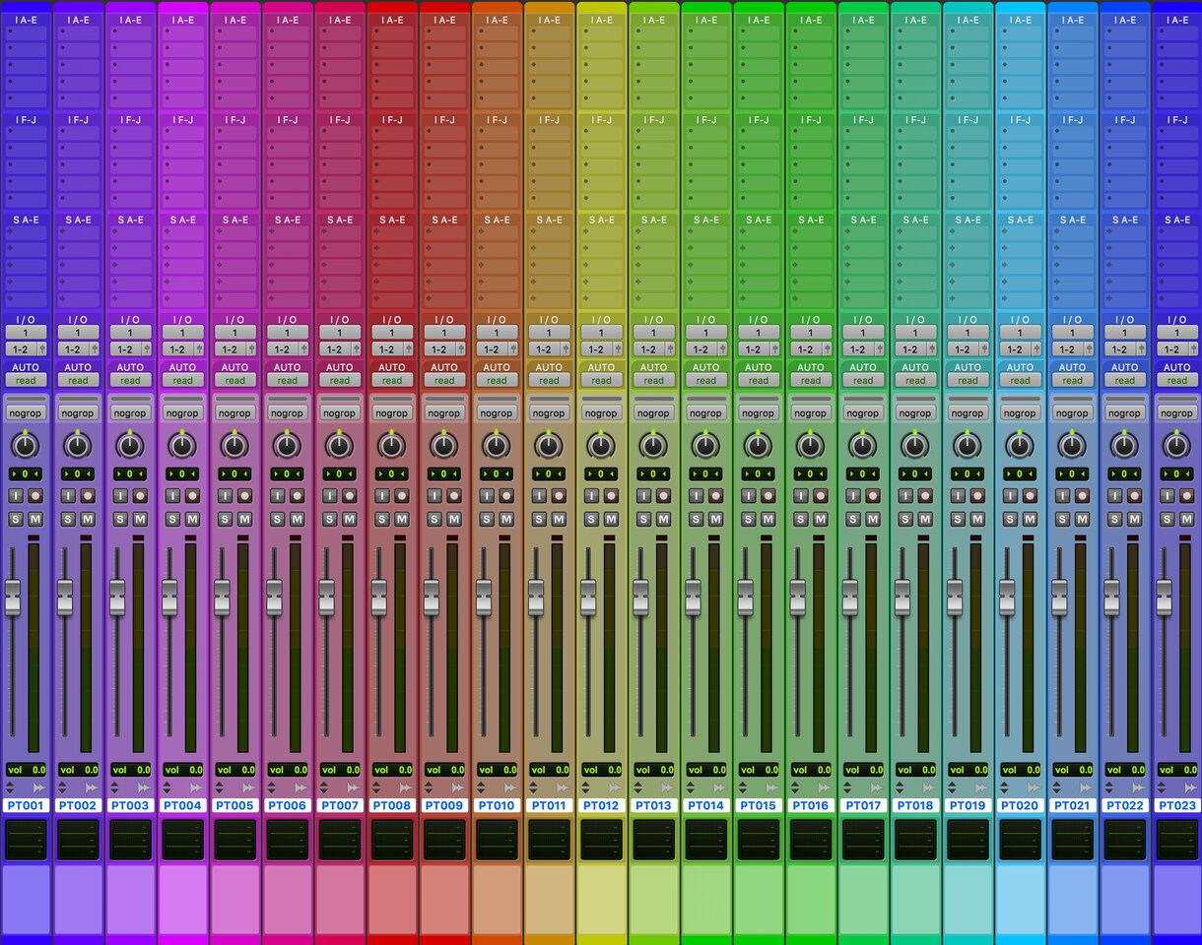Open automation mode read selector on PT006
This screenshot has height=945, width=1202.
pyautogui.click(x=287, y=380)
